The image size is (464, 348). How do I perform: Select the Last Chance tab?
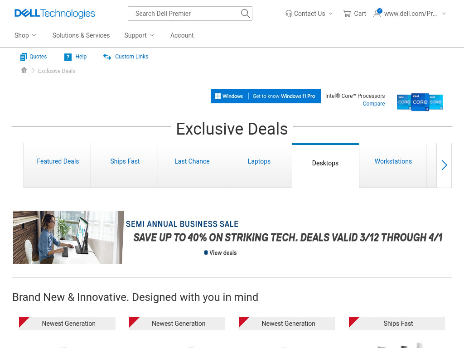point(192,165)
